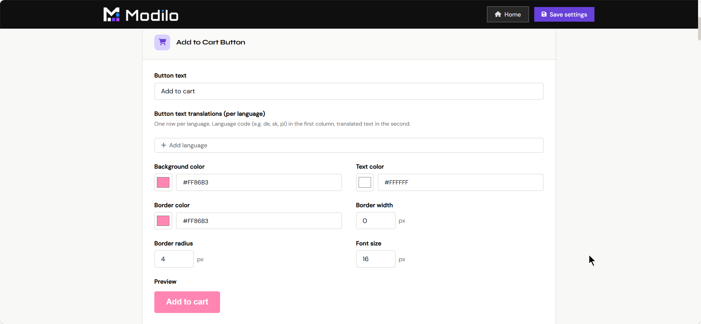Screen dimensions: 701x324
Task: Edit the Text color hex field
Action: click(x=460, y=182)
